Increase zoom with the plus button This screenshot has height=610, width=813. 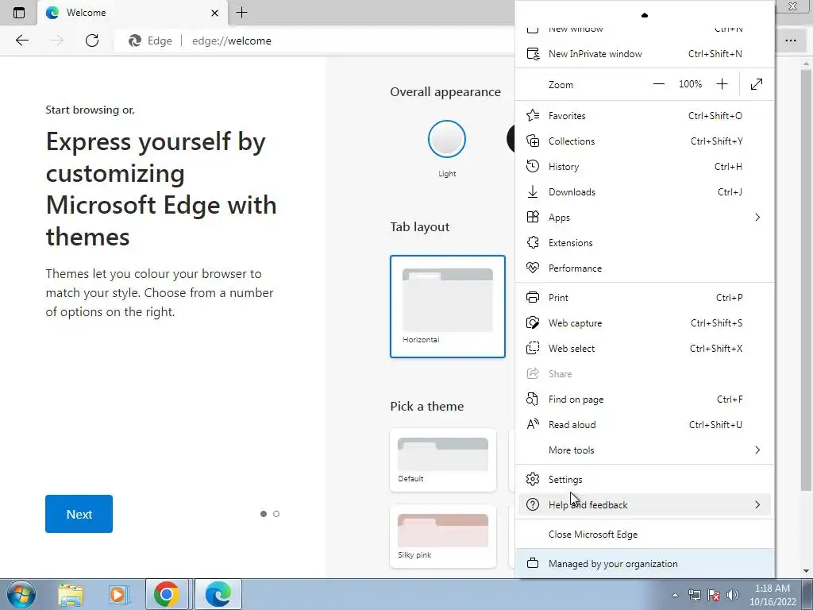pyautogui.click(x=722, y=84)
